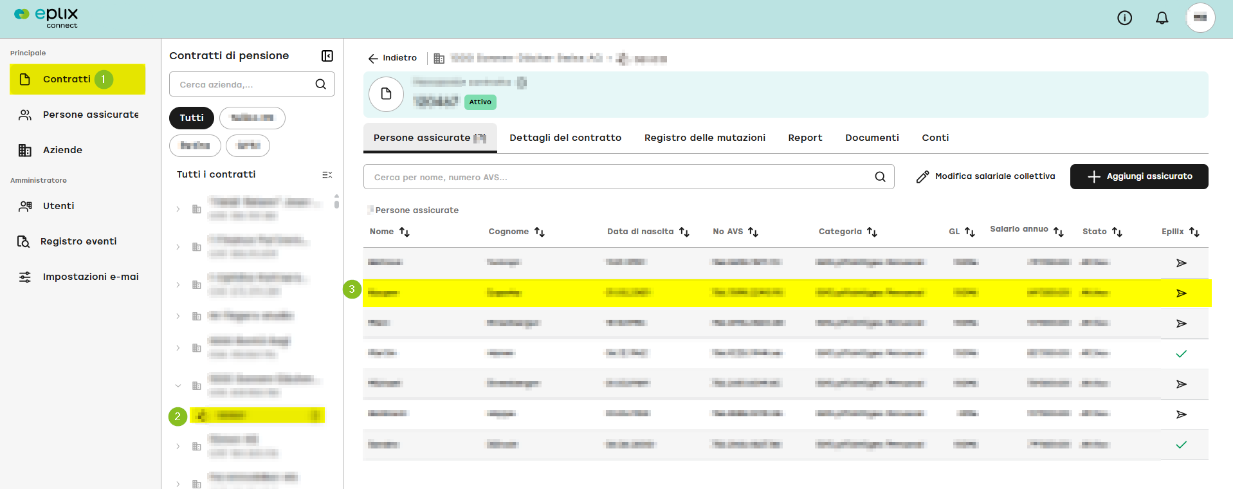The width and height of the screenshot is (1233, 489).
Task: Open the Conti tab
Action: pos(935,138)
